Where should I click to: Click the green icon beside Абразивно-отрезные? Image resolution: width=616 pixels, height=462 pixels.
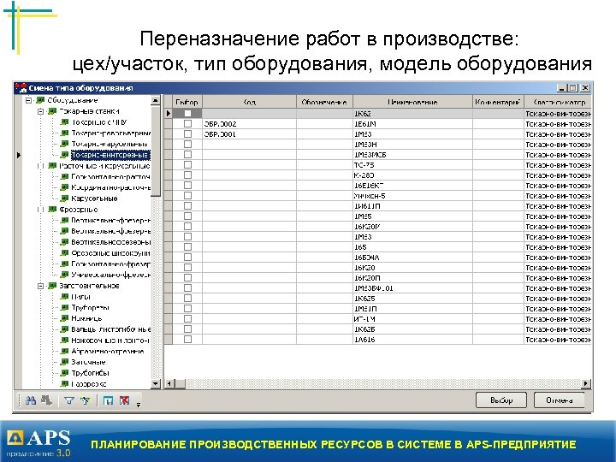[x=64, y=352]
